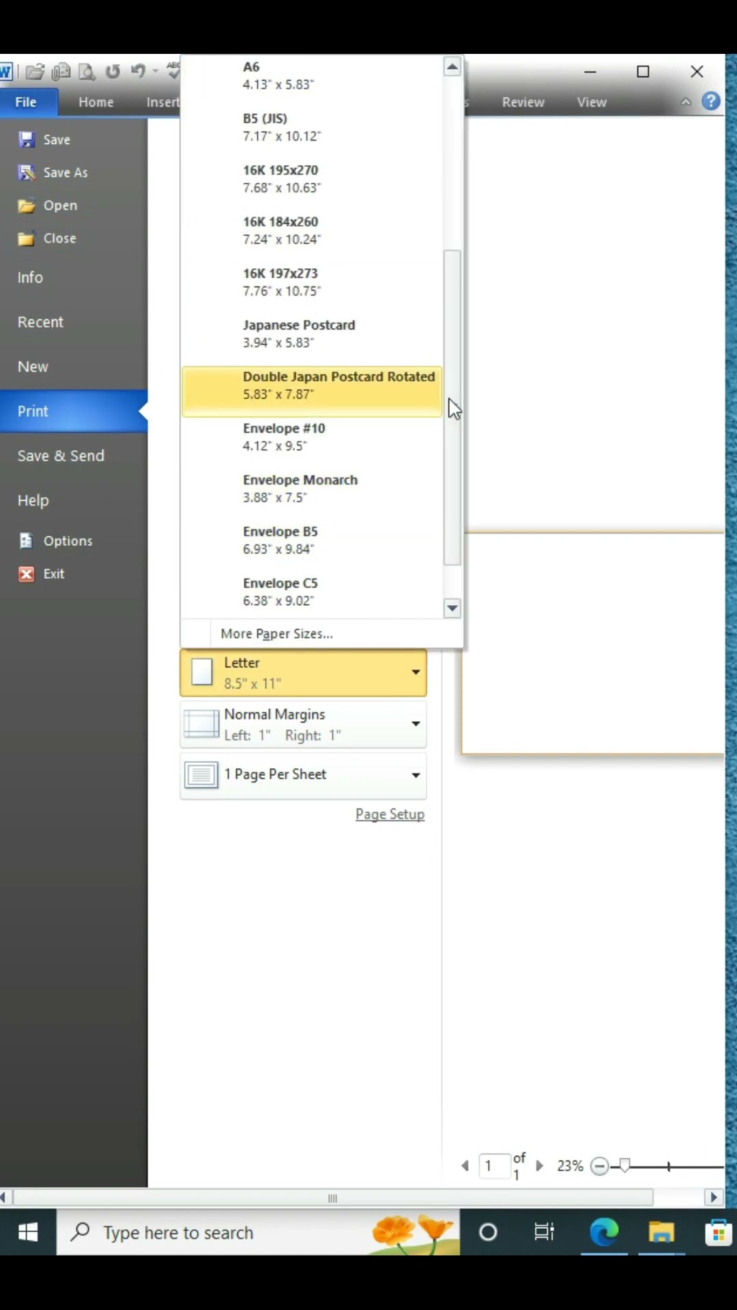
Task: Click paper list scroll down arrow
Action: coord(452,608)
